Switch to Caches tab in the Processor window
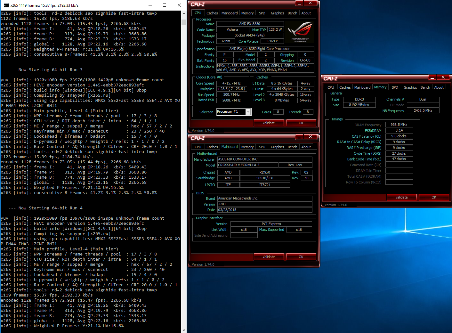This screenshot has width=452, height=333. (x=212, y=13)
